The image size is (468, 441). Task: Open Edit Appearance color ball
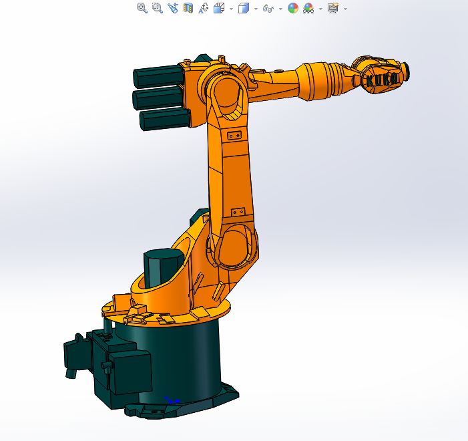click(x=293, y=8)
